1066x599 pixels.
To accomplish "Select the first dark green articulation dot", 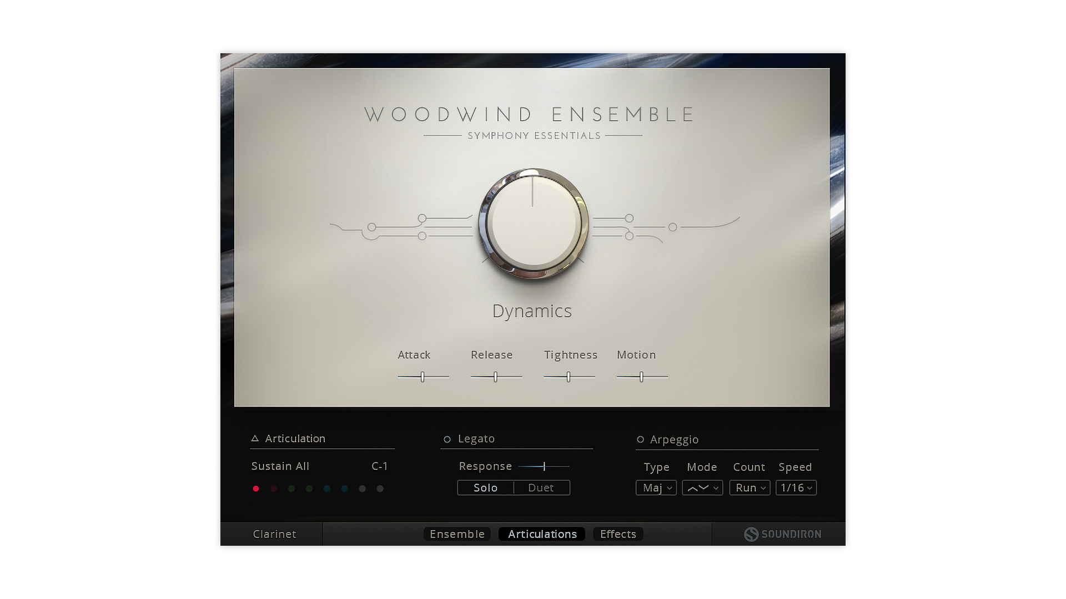I will [x=291, y=489].
